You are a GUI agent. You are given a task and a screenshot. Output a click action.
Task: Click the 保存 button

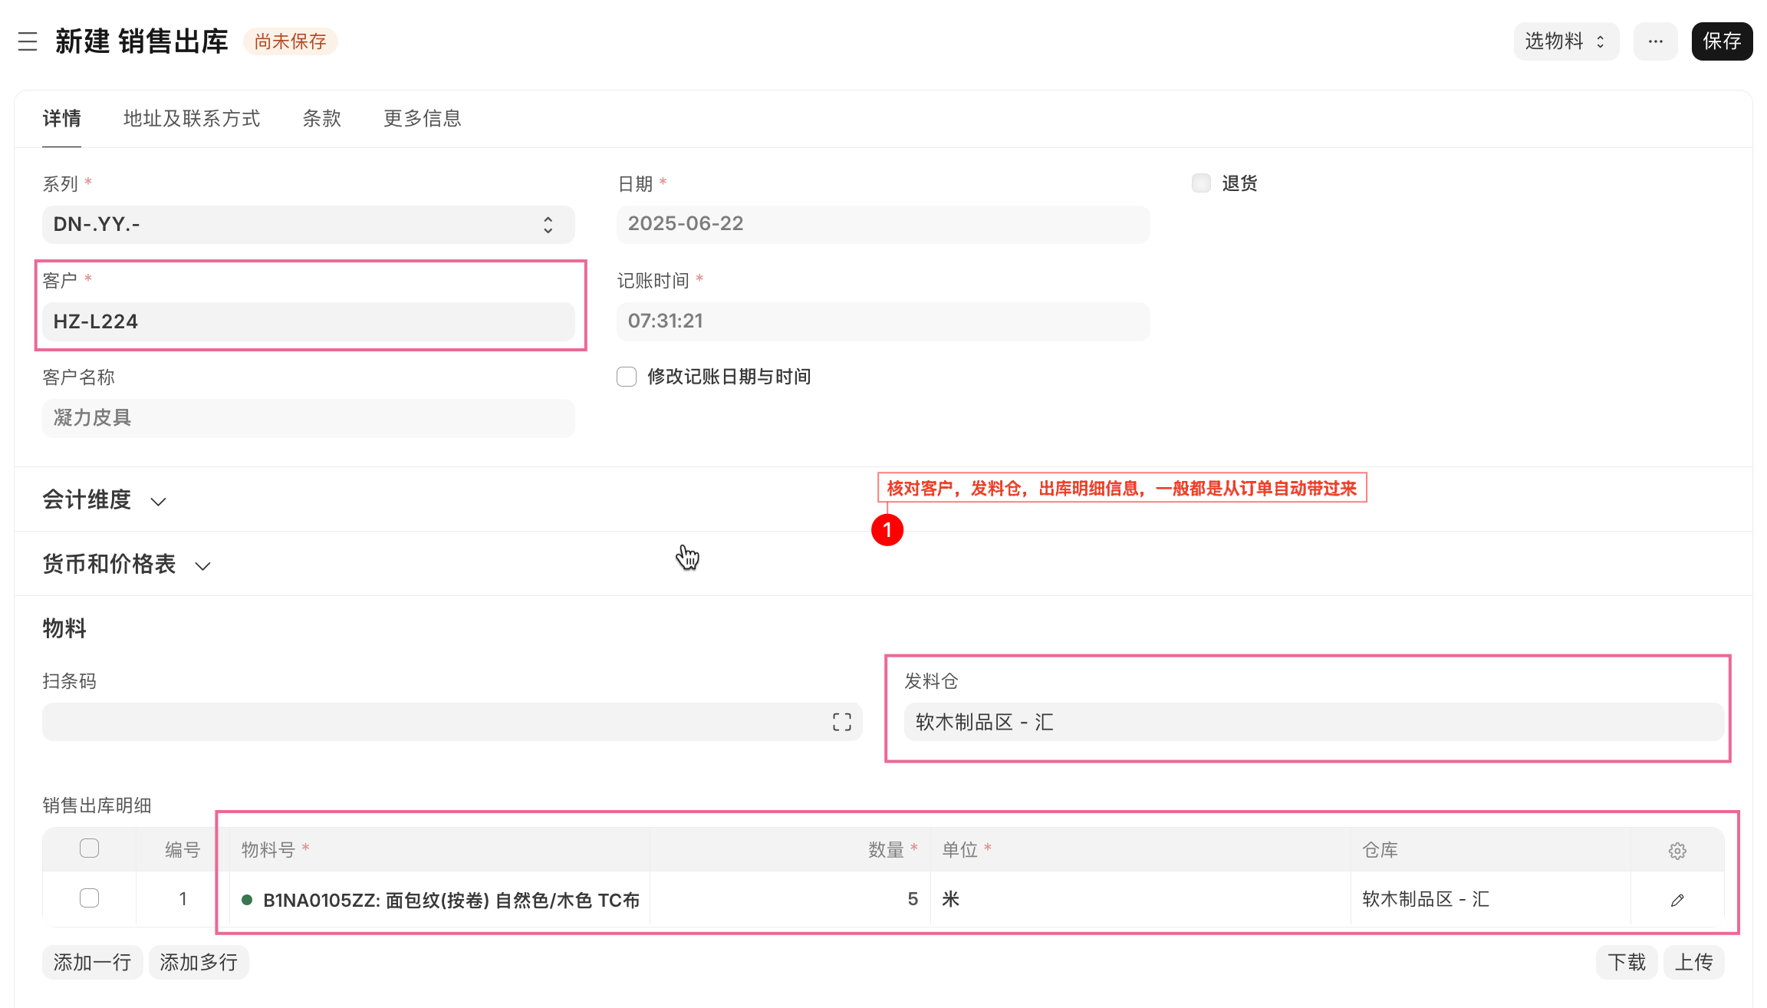[1722, 41]
